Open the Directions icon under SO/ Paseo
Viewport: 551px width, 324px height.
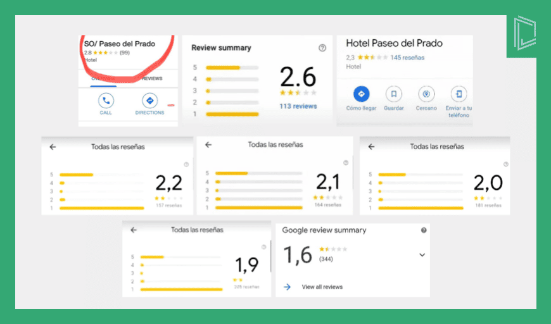(149, 101)
